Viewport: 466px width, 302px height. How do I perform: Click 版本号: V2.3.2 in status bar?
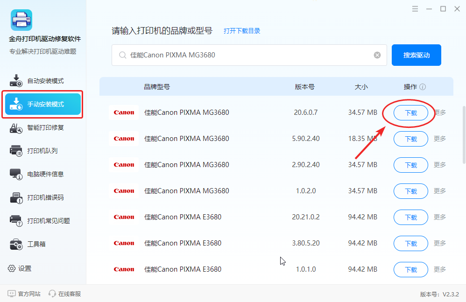439,294
